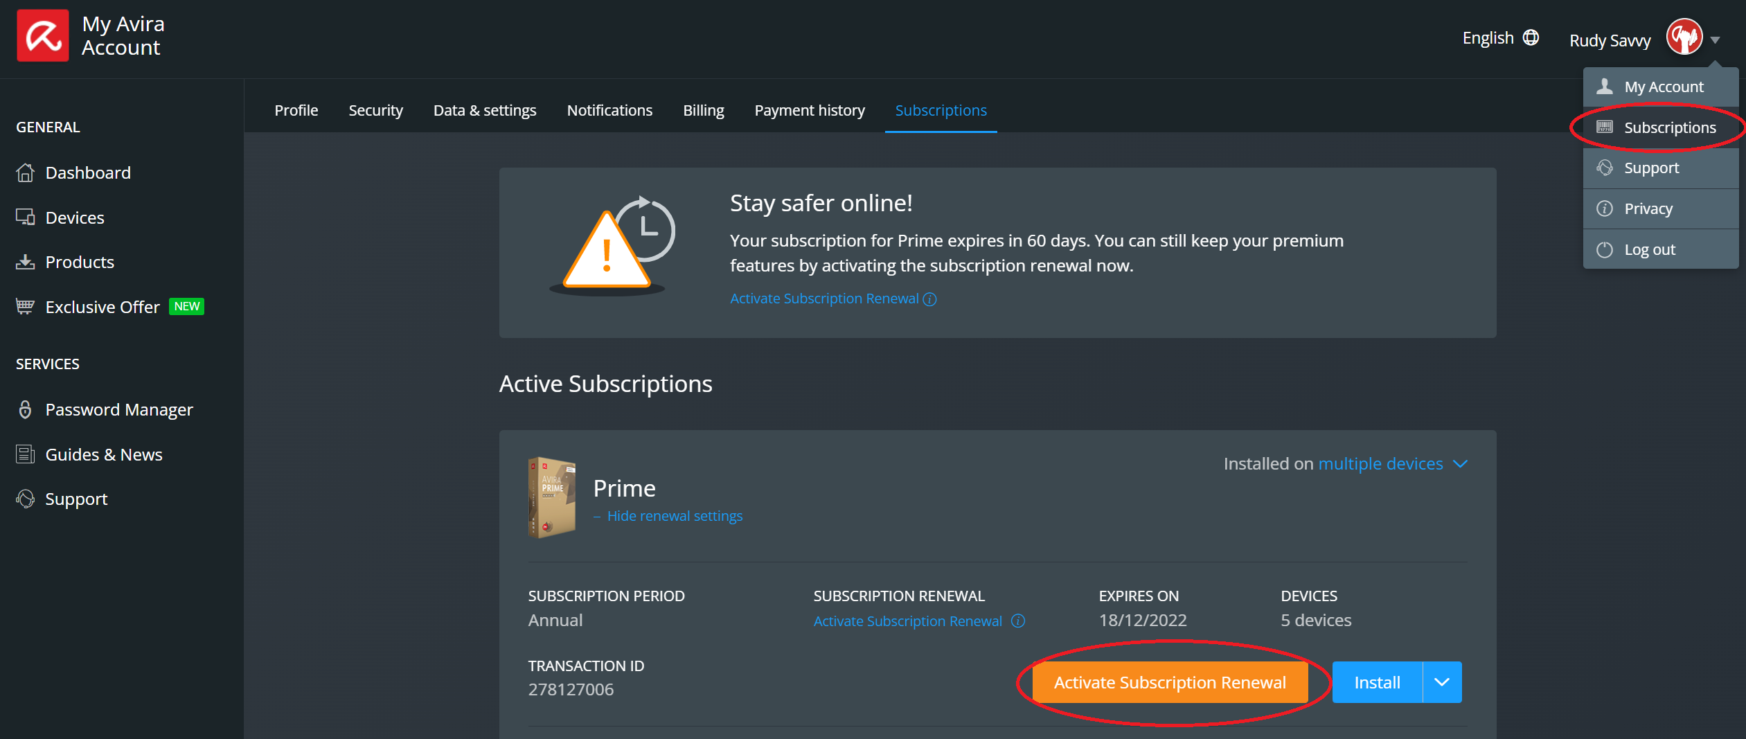
Task: Open Guides & News newspaper icon
Action: (25, 454)
